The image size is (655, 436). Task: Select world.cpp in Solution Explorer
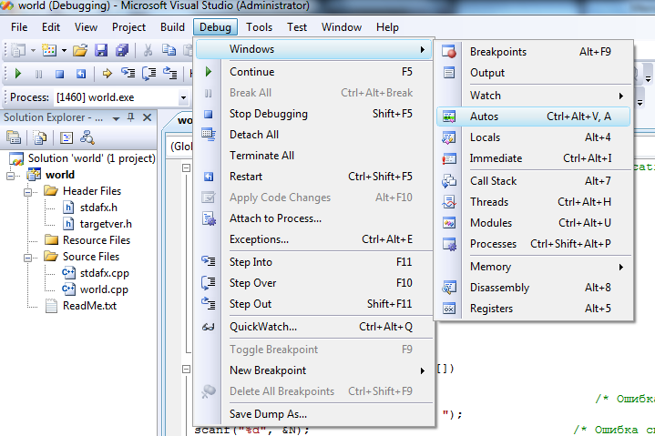tap(104, 289)
